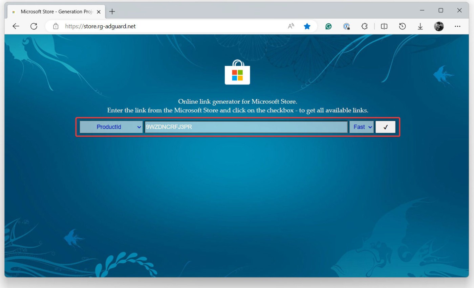Open the Grammarly extension icon
The image size is (474, 288).
(328, 26)
